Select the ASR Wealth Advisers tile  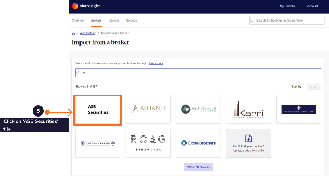pos(198,109)
